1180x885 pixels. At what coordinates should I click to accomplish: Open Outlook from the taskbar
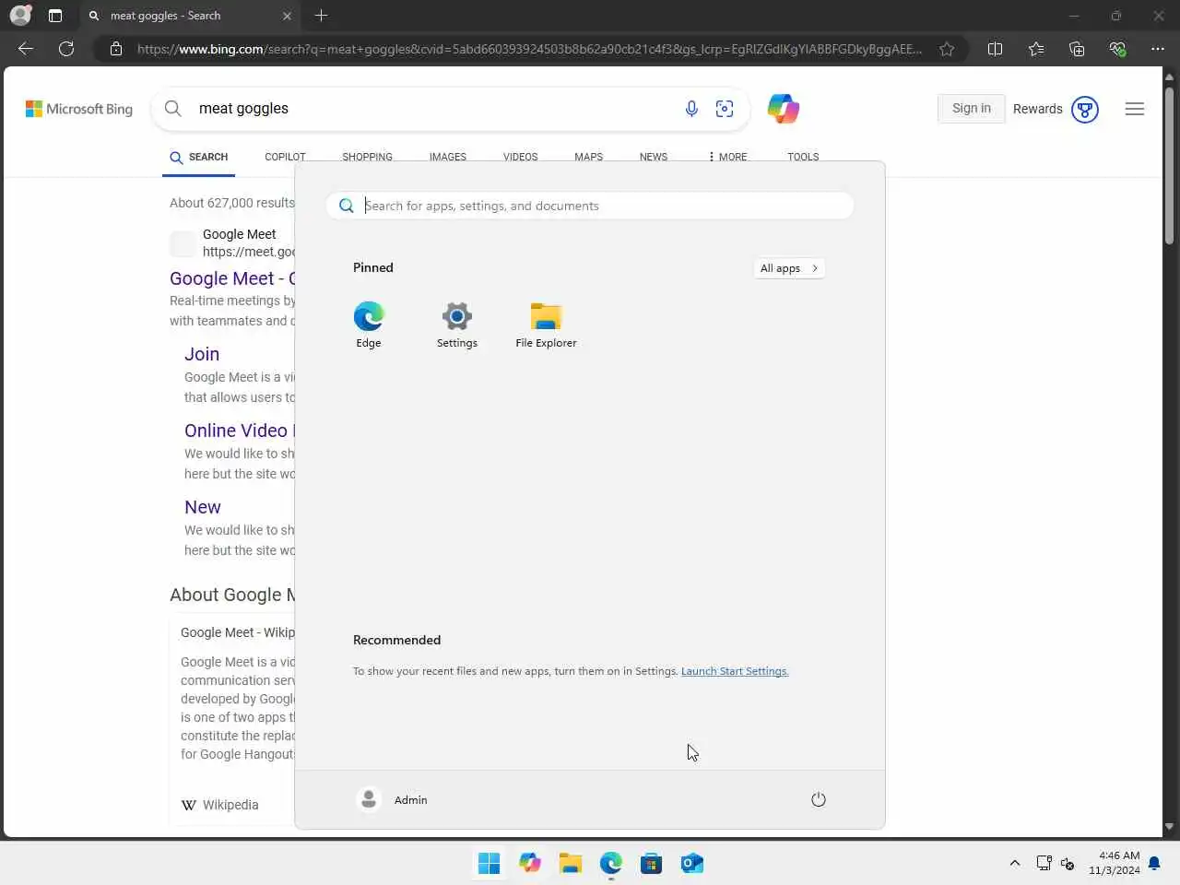(692, 863)
